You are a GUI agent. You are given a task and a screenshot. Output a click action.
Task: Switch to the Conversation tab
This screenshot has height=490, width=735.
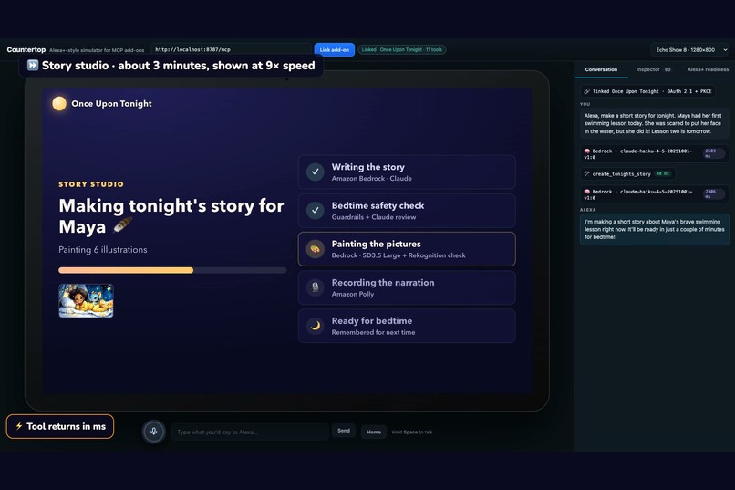[x=601, y=69]
